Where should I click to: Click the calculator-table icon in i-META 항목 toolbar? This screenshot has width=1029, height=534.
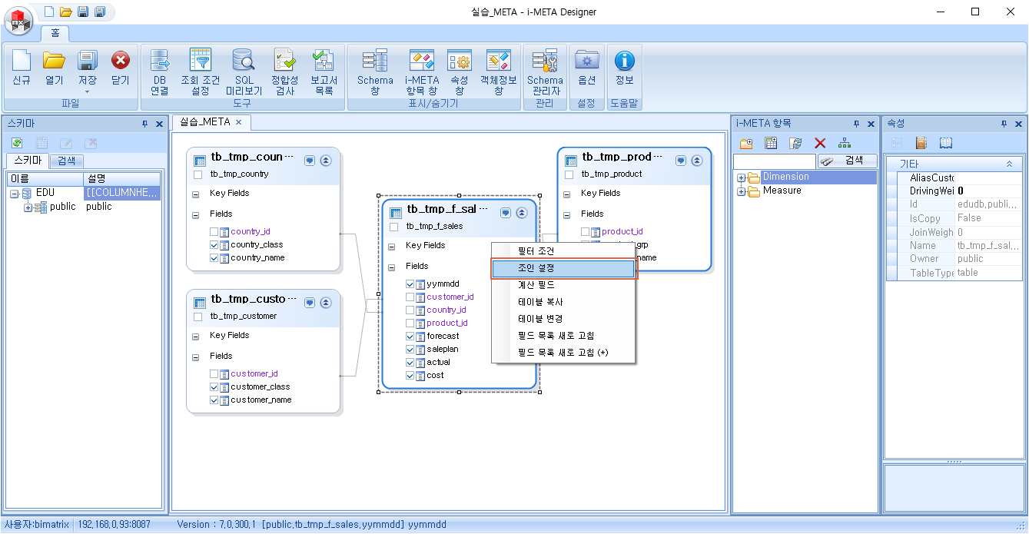coord(771,143)
